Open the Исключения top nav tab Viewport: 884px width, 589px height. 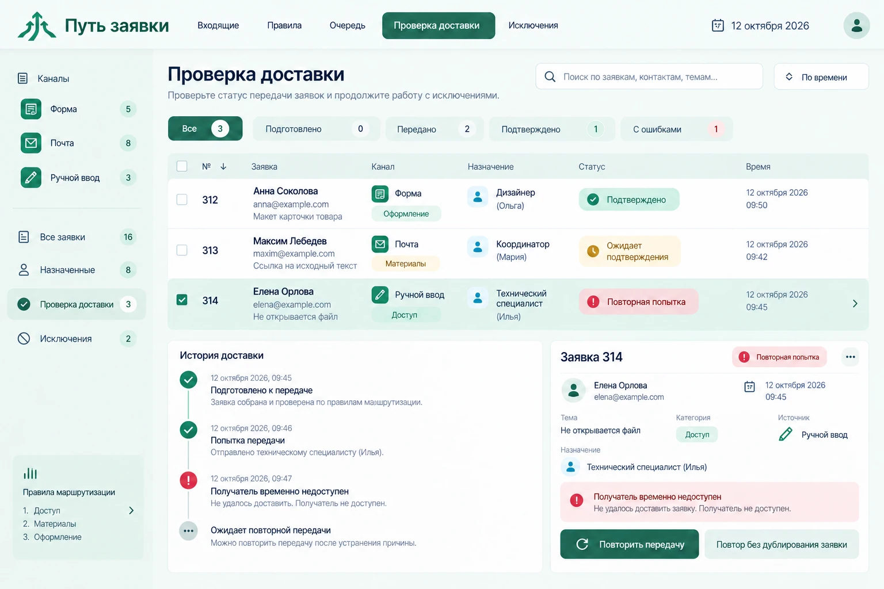[x=533, y=25]
